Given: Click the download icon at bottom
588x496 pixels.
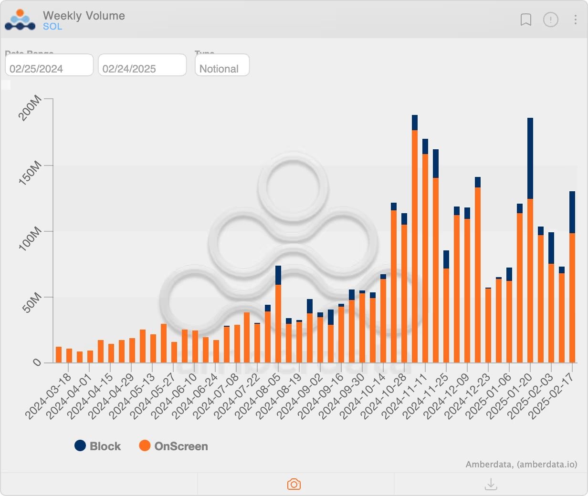Looking at the screenshot, I should point(491,484).
